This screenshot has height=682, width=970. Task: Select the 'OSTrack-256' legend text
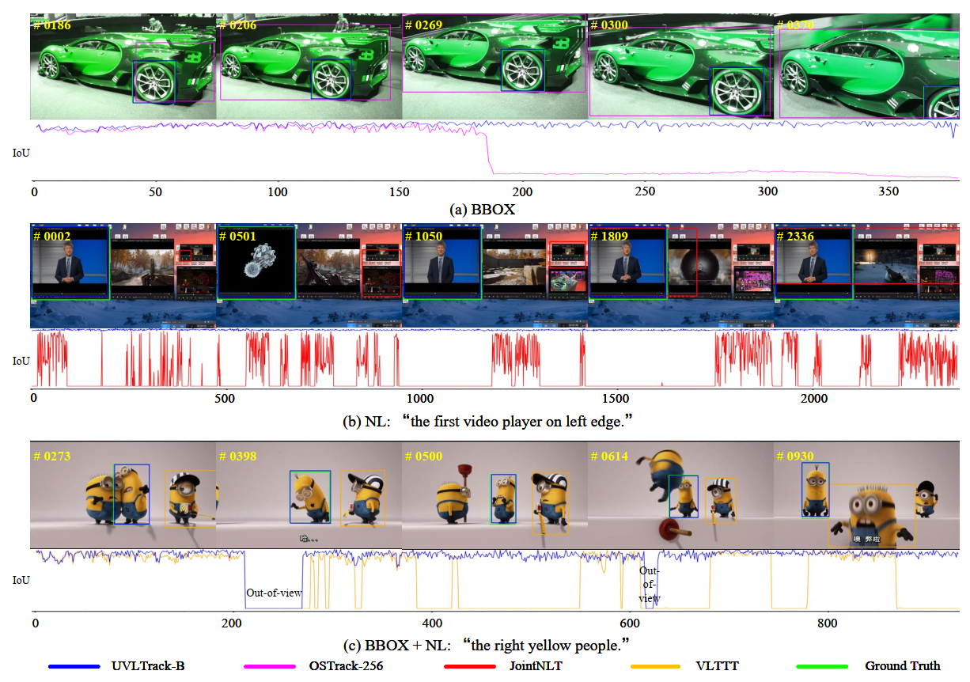(346, 667)
